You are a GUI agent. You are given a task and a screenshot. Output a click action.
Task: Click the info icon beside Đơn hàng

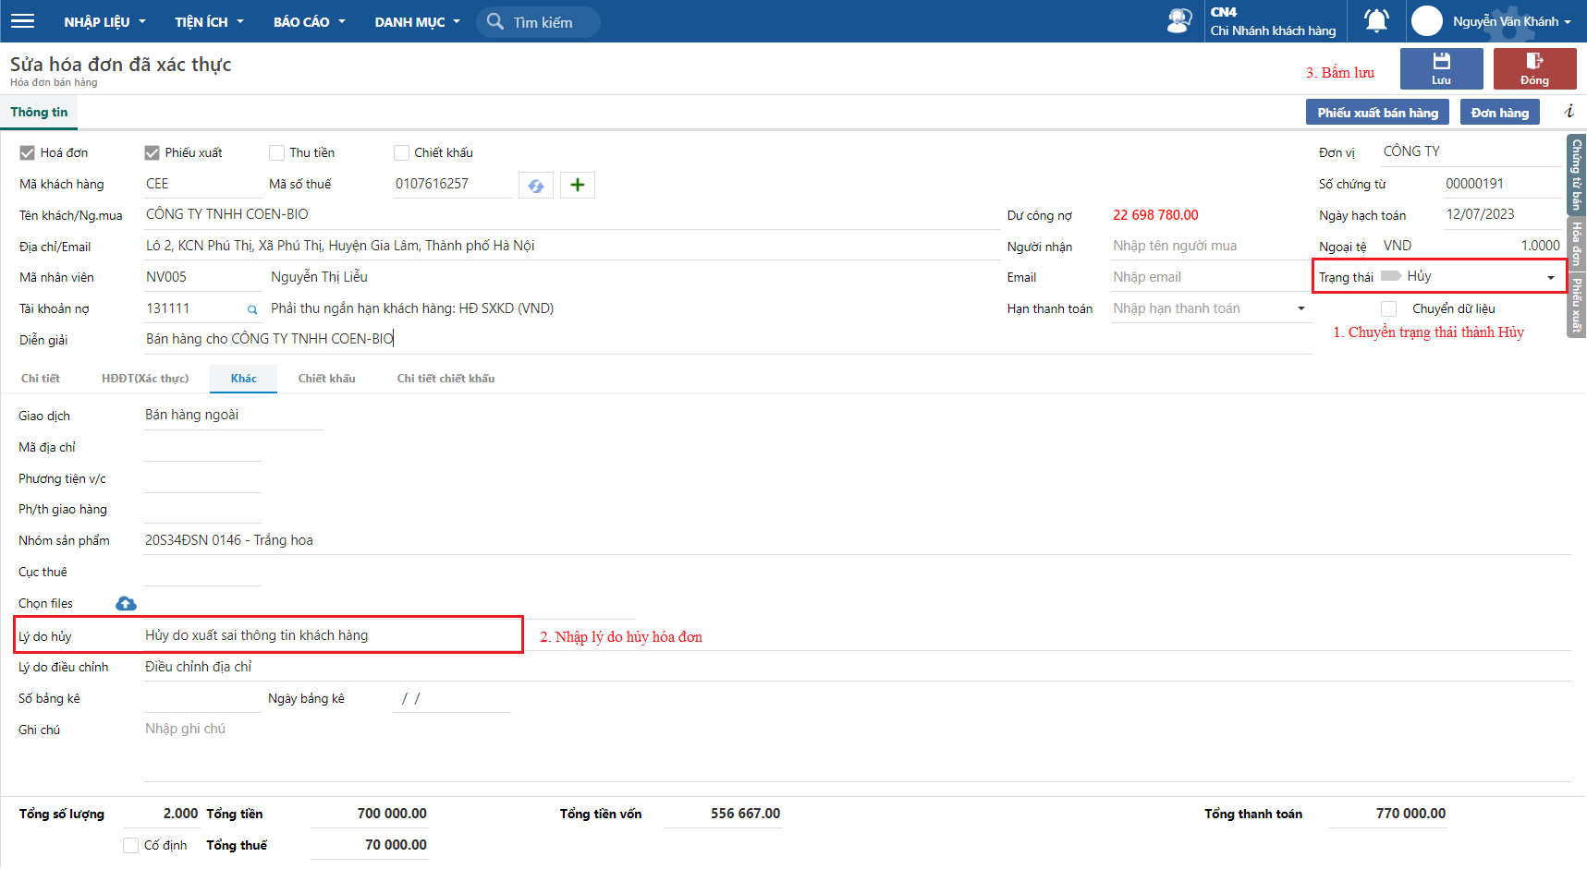(x=1569, y=112)
